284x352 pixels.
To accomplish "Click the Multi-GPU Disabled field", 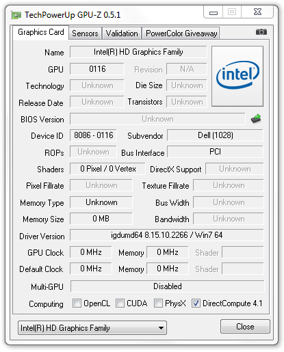I will point(167,286).
